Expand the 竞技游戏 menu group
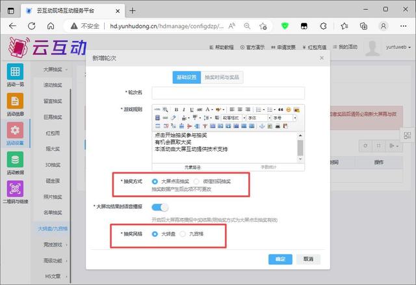This screenshot has width=416, height=285. 55,245
